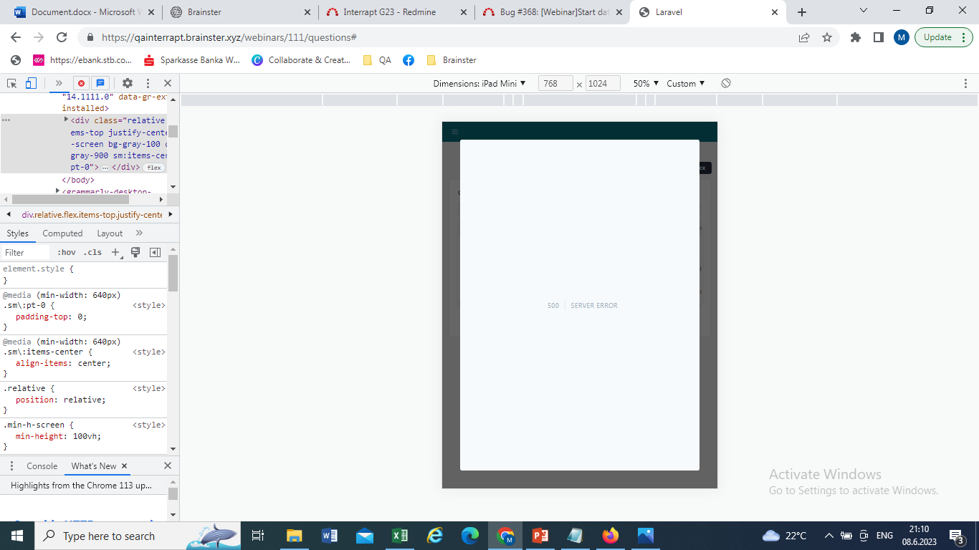Open DevTools settings gear

point(128,83)
